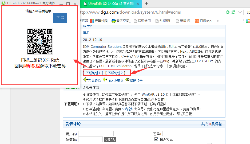Click the blue 下载 button
The width and height of the screenshot is (250, 144).
(60, 18)
